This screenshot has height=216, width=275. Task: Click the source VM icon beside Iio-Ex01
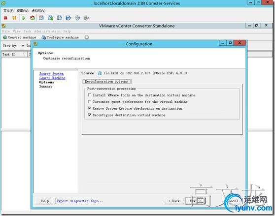[100, 73]
